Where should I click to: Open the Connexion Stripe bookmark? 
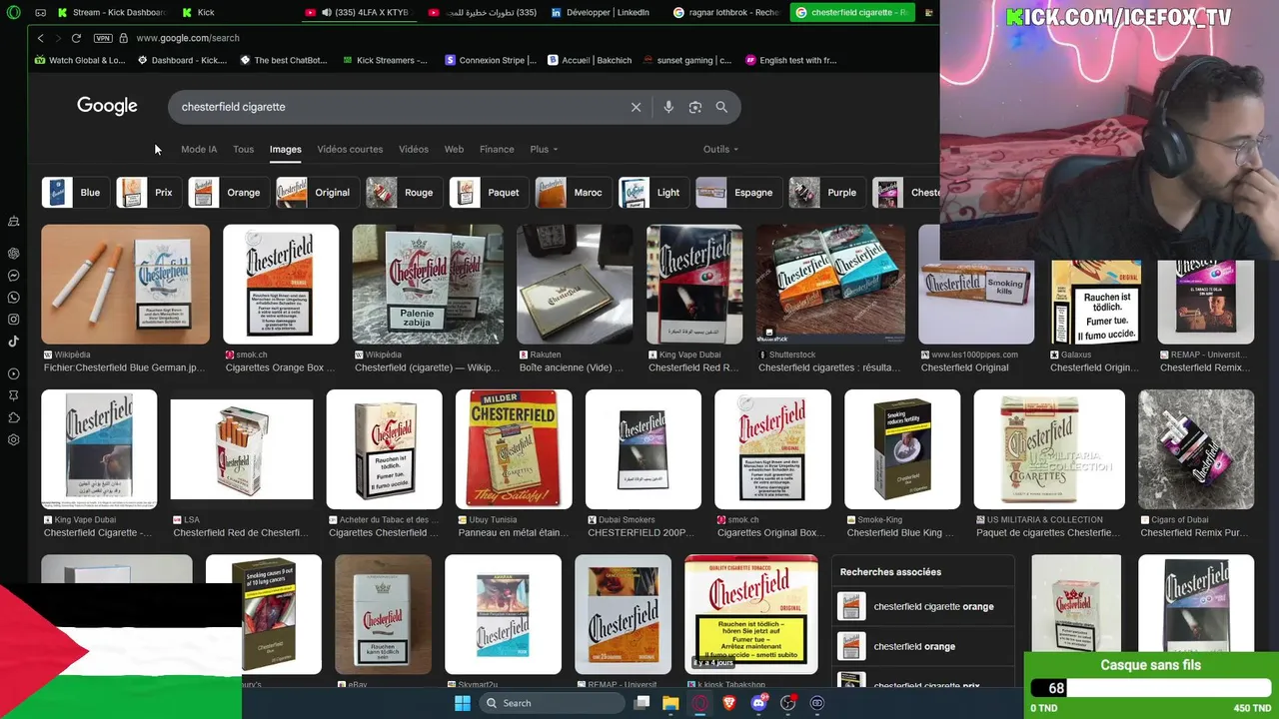pos(491,60)
